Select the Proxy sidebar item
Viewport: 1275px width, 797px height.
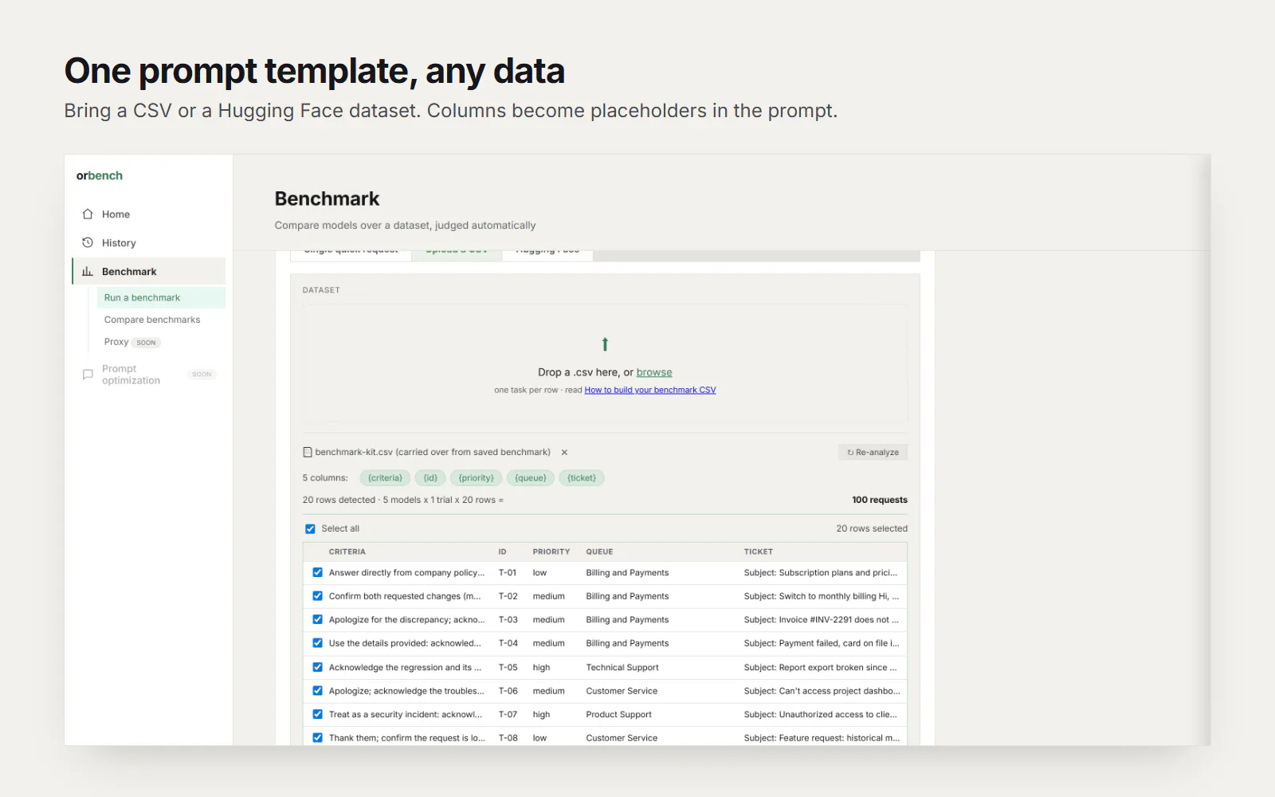tap(116, 342)
